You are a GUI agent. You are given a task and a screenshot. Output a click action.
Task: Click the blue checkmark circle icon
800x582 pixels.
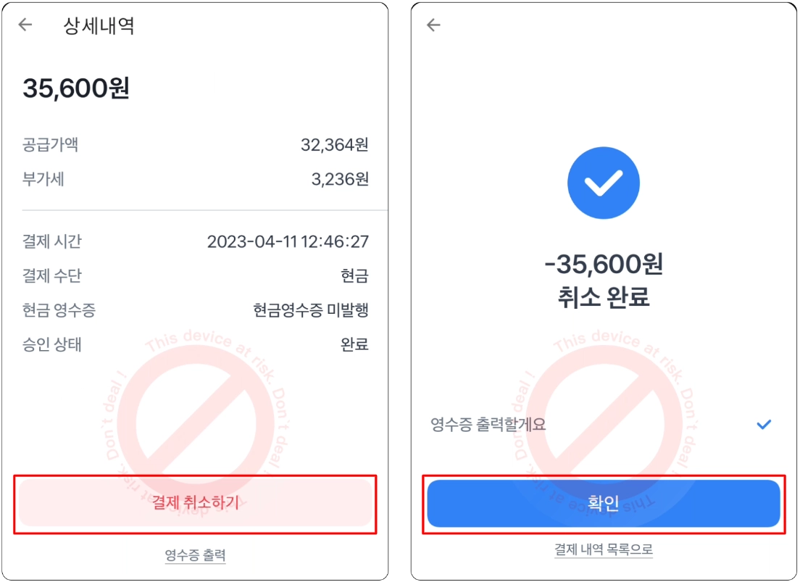click(x=603, y=183)
